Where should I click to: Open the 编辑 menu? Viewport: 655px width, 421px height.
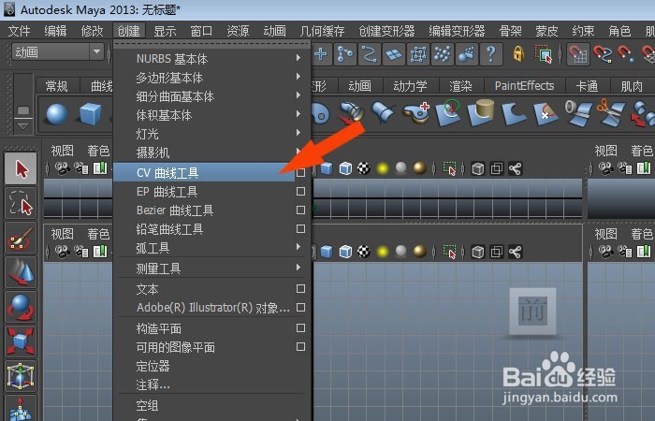click(x=55, y=31)
